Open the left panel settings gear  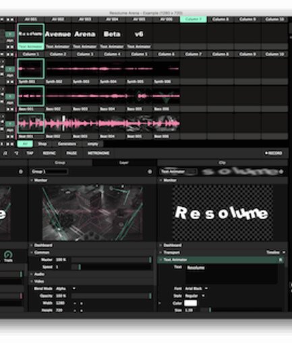tap(21, 172)
